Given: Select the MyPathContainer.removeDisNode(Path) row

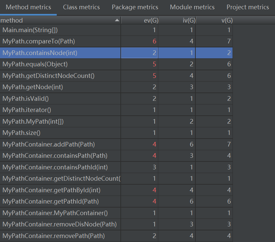Looking at the screenshot, I should [x=116, y=224].
